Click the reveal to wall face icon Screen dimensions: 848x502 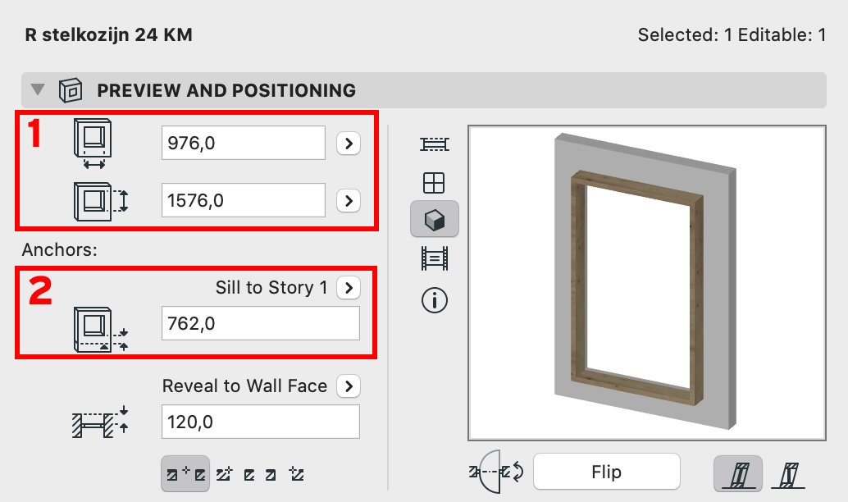(101, 422)
